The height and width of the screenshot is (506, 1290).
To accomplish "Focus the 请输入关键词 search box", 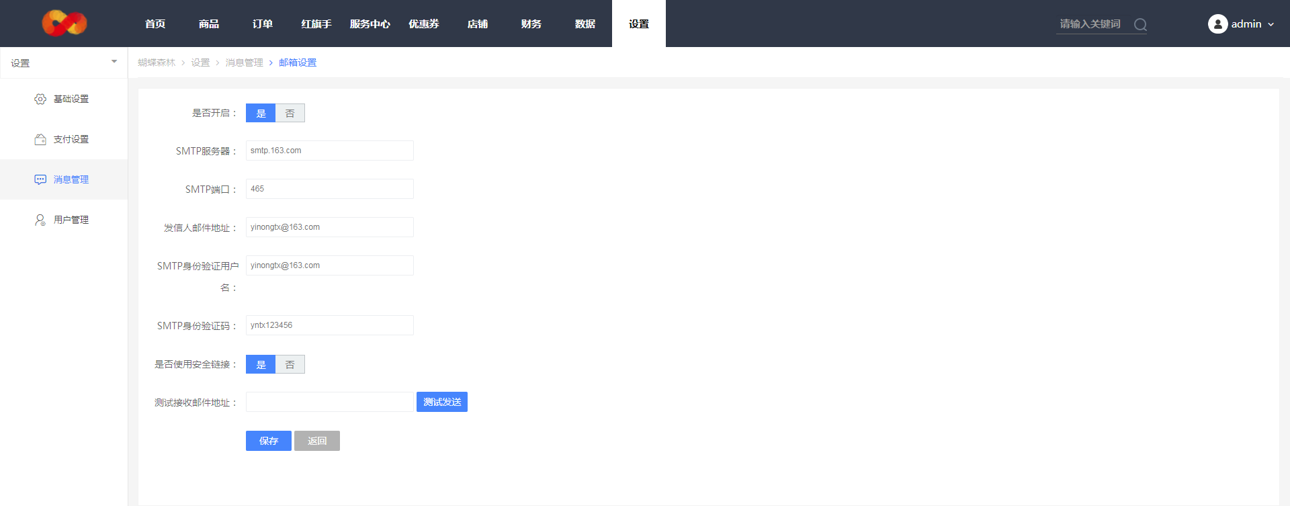I will click(1094, 24).
